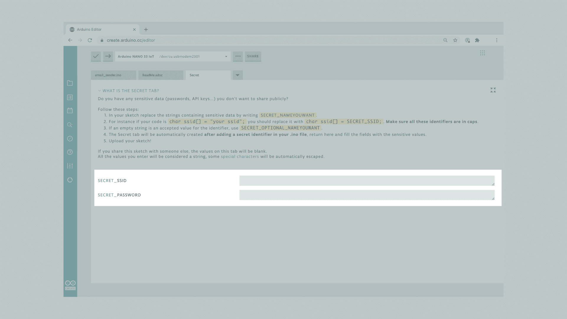Click the SHARE button
This screenshot has width=567, height=319.
(x=253, y=56)
